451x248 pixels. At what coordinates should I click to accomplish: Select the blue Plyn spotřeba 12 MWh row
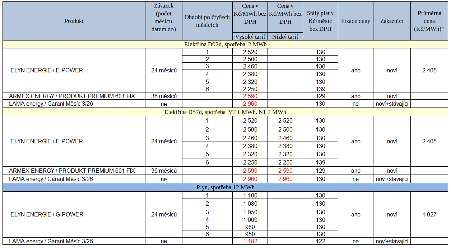225,187
